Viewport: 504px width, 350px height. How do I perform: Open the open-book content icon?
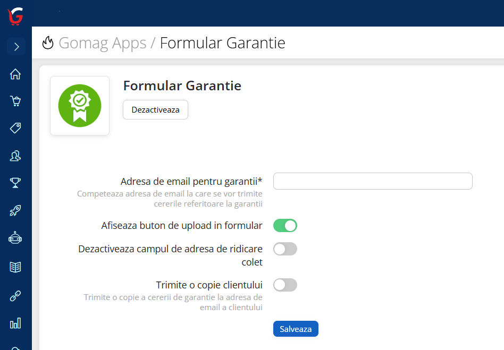click(15, 267)
